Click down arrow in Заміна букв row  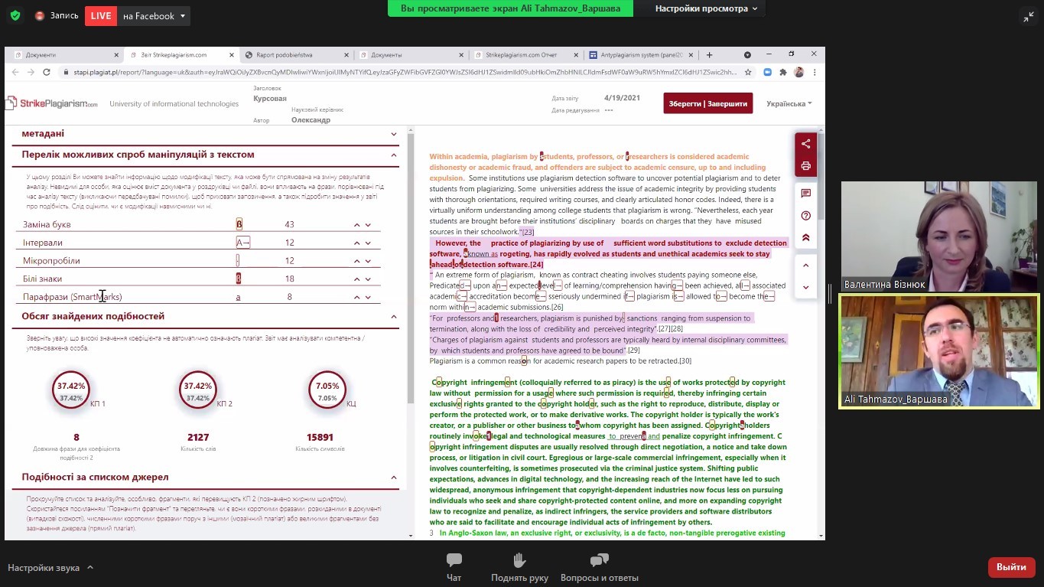(x=368, y=225)
